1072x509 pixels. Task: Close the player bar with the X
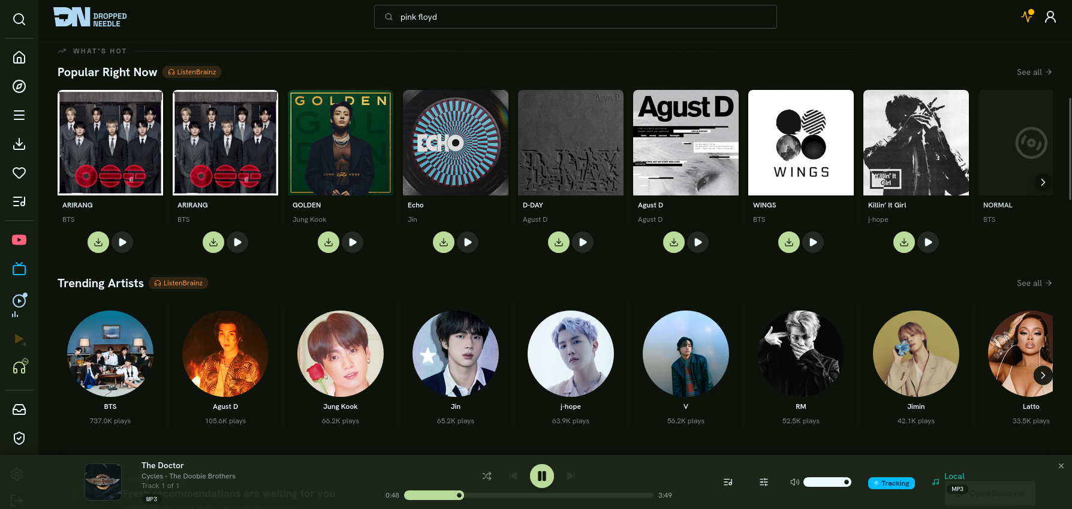(1061, 466)
